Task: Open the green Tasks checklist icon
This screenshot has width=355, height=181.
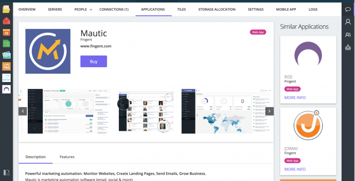Action: tap(6, 44)
